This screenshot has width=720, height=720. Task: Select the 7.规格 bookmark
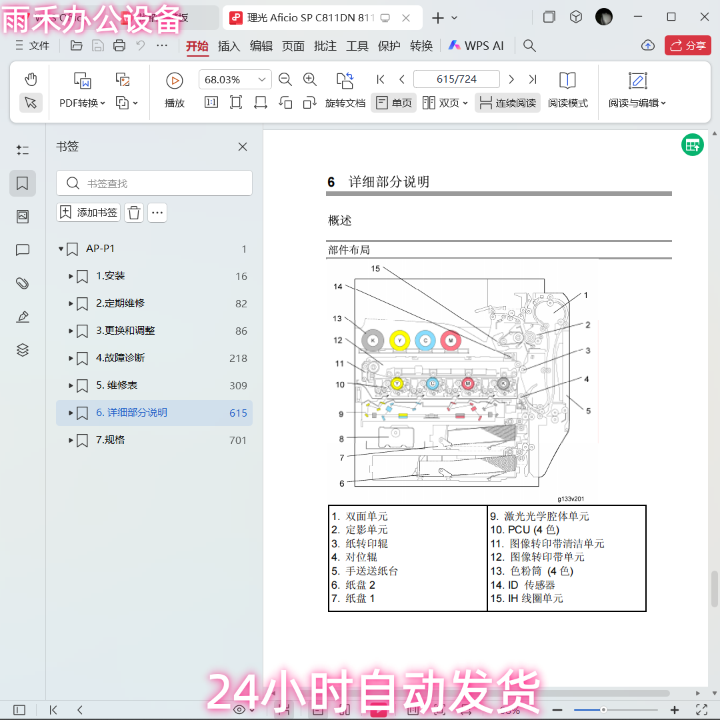pyautogui.click(x=154, y=440)
